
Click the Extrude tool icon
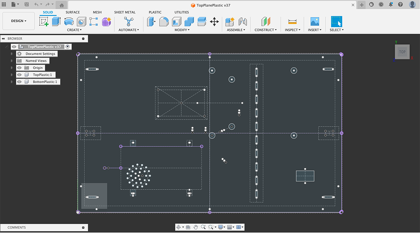coord(56,22)
